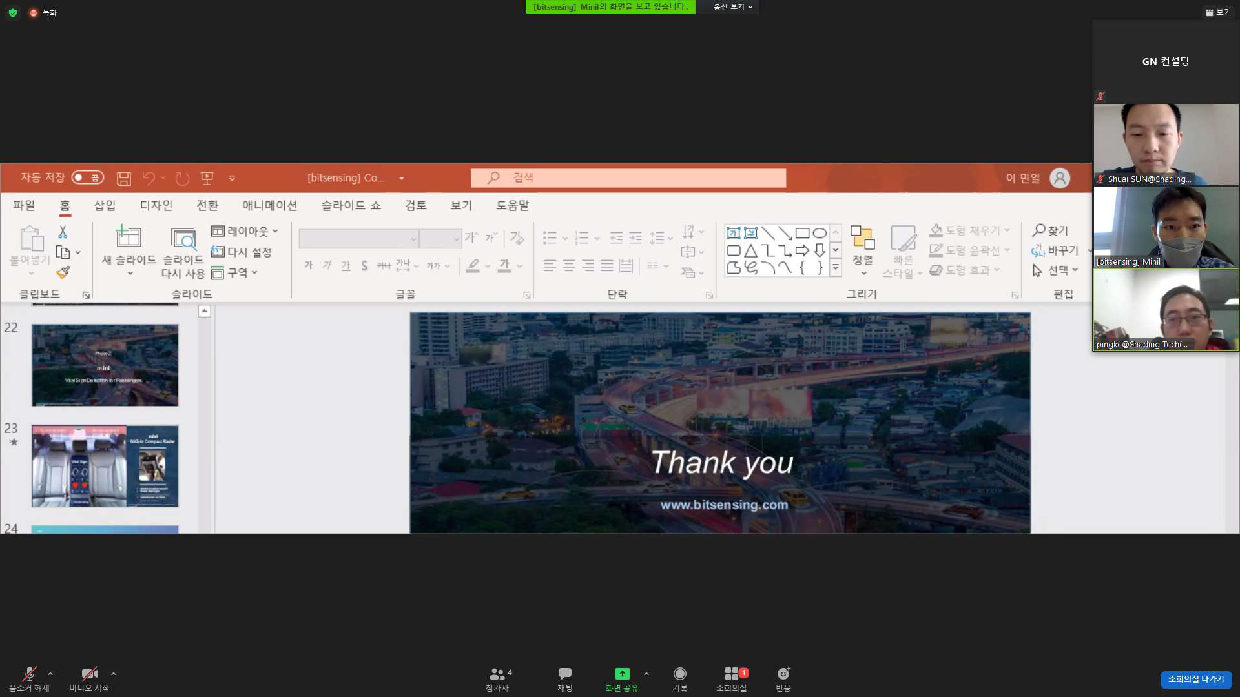Click the Save icon in PowerPoint title bar
The height and width of the screenshot is (697, 1240).
(124, 178)
